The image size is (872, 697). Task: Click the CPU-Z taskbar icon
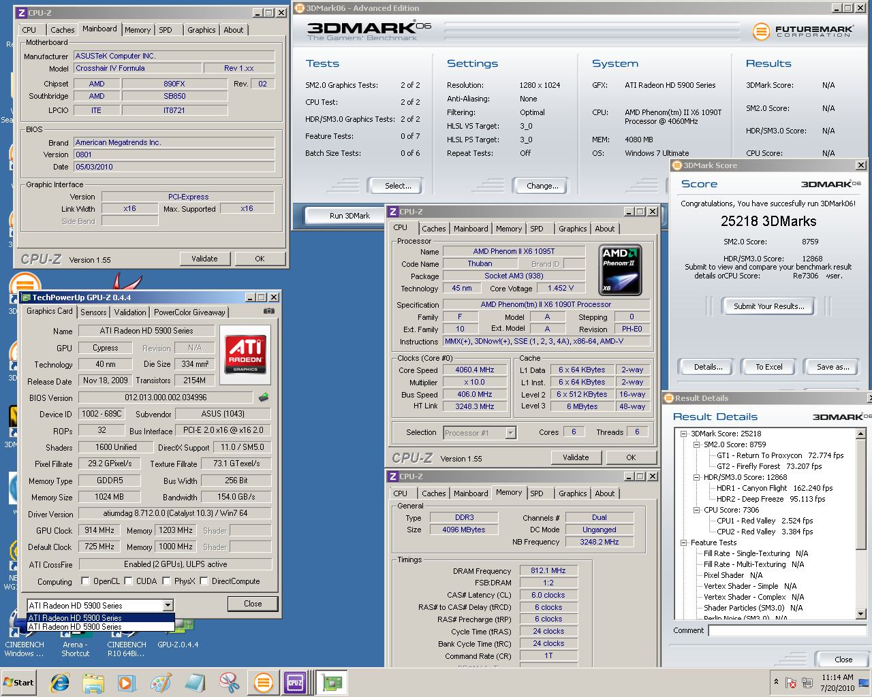pos(295,683)
